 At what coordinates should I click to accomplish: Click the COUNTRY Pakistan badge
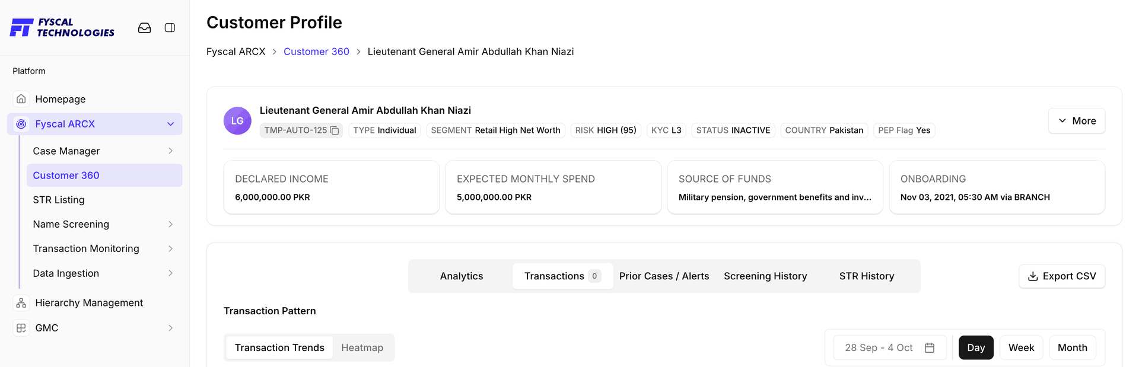(824, 130)
